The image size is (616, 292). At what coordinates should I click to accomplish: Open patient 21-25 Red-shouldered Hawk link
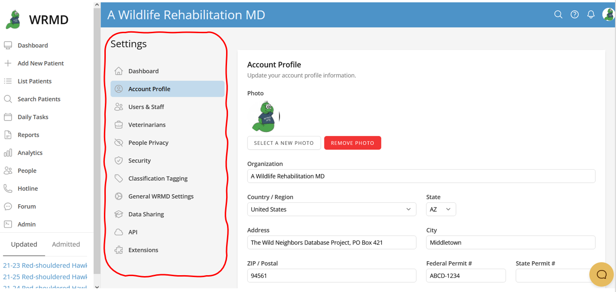click(x=45, y=277)
